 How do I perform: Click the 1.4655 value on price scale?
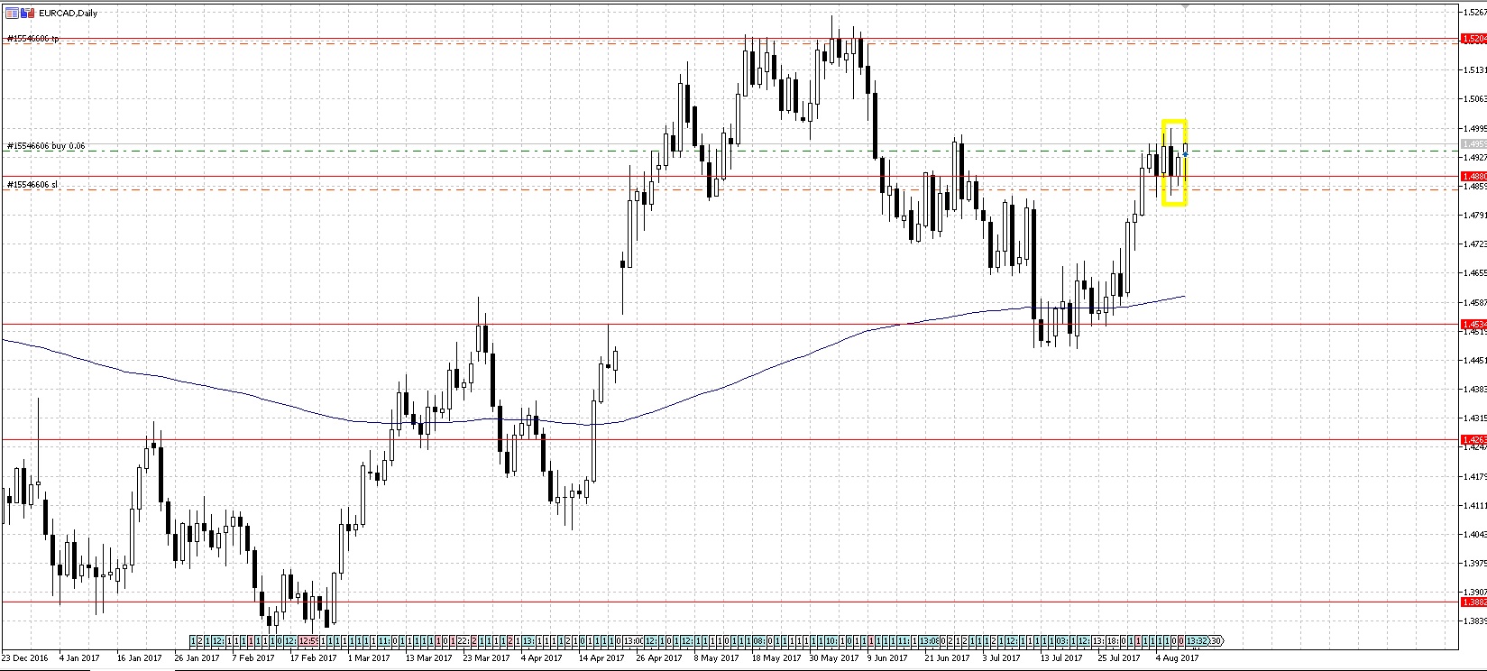coord(1475,272)
